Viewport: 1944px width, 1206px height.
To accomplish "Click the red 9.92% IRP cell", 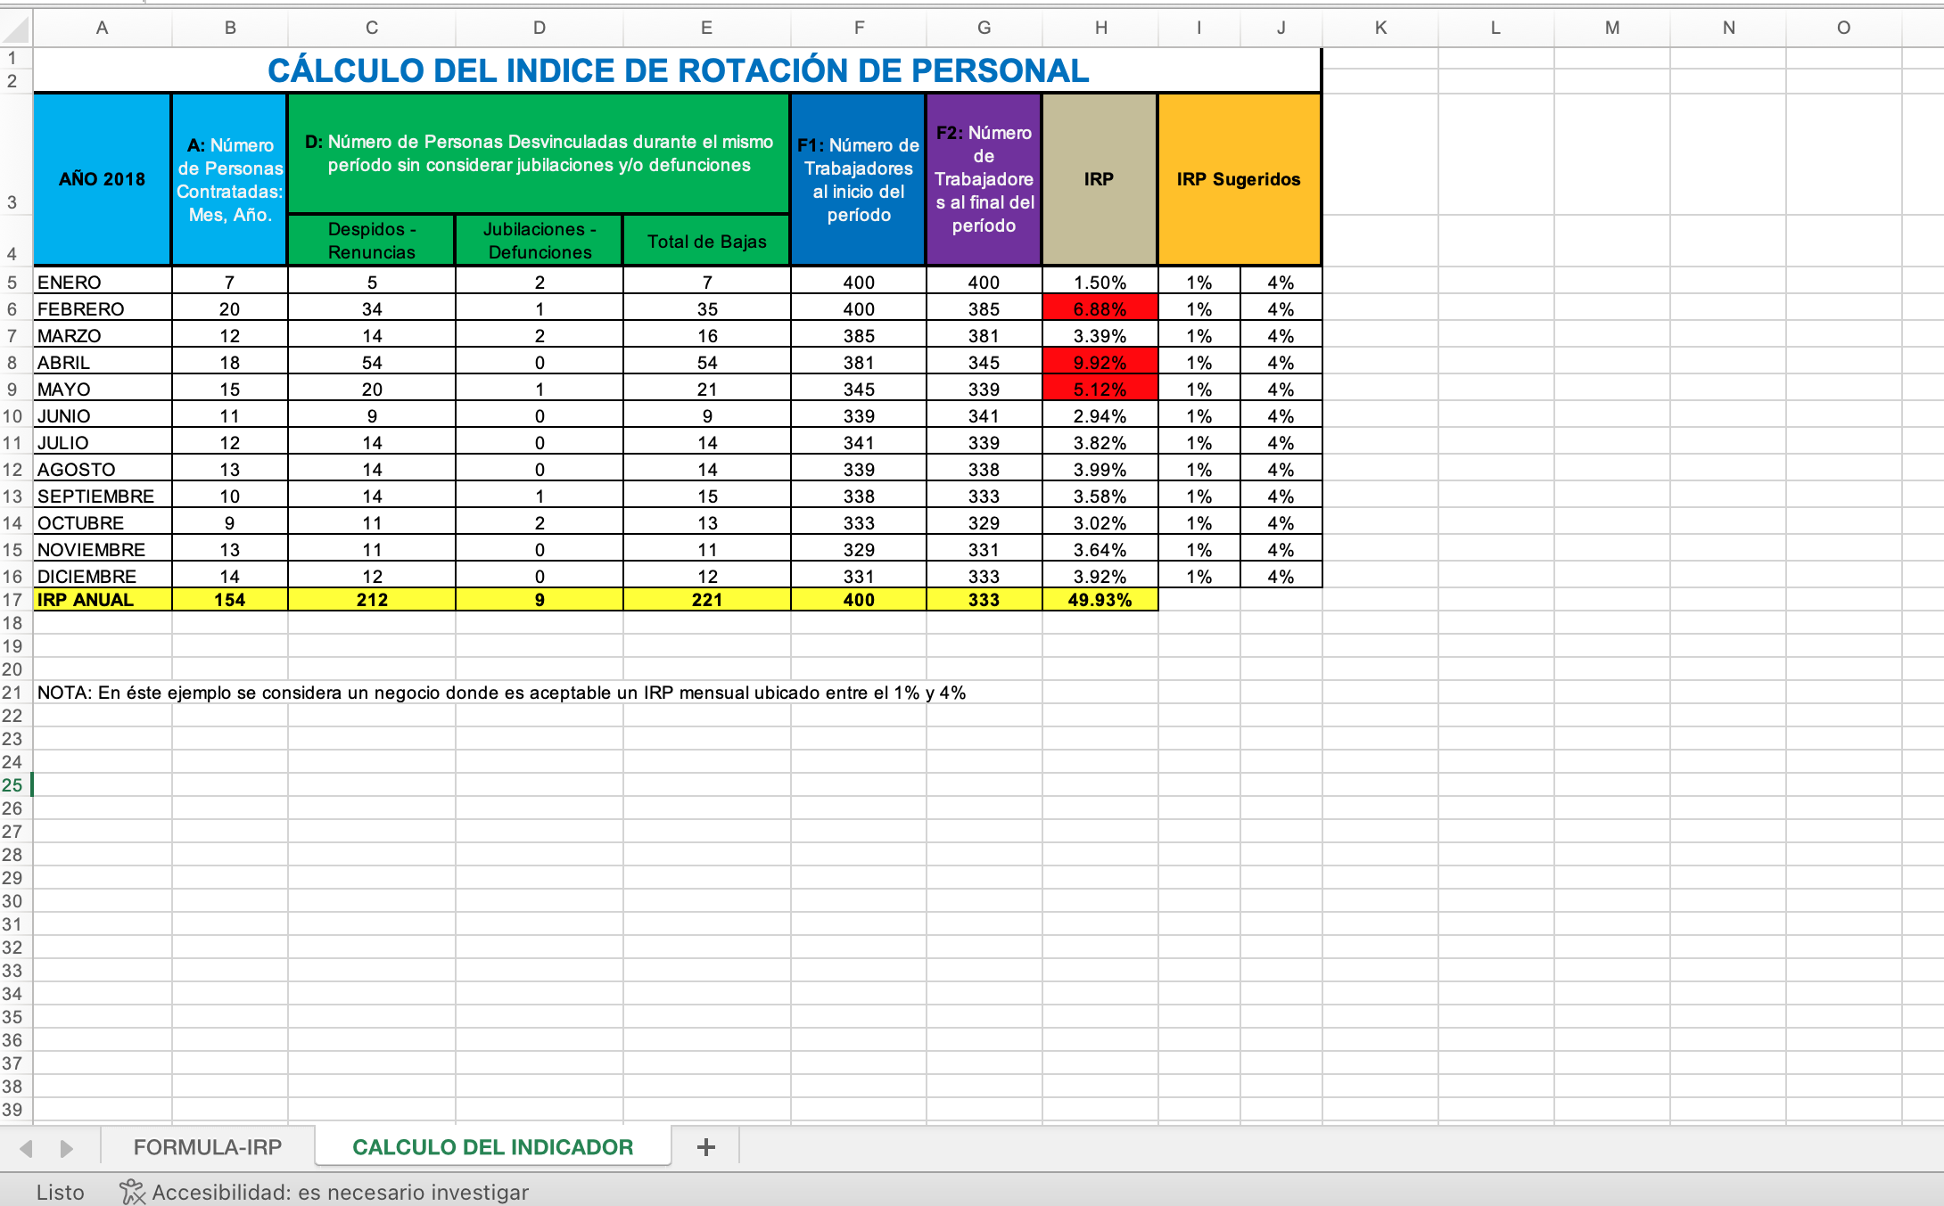I will click(x=1100, y=363).
